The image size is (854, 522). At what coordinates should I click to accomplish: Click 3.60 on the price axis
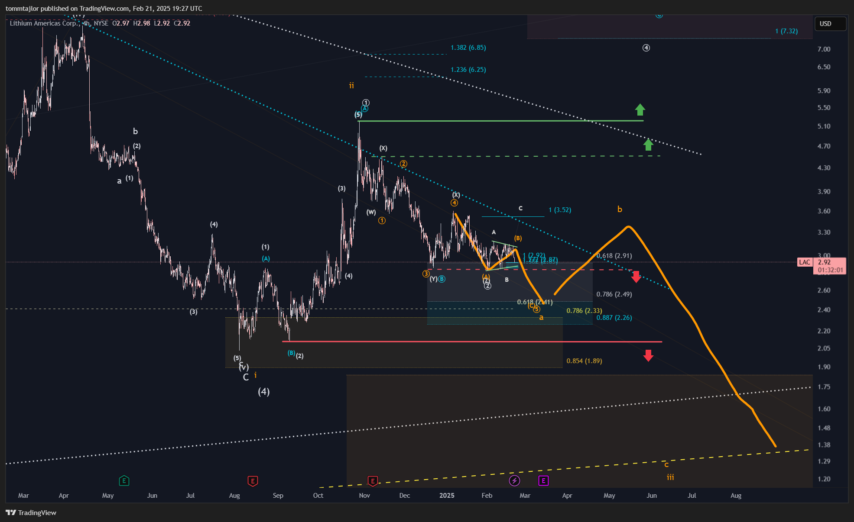[x=824, y=211]
